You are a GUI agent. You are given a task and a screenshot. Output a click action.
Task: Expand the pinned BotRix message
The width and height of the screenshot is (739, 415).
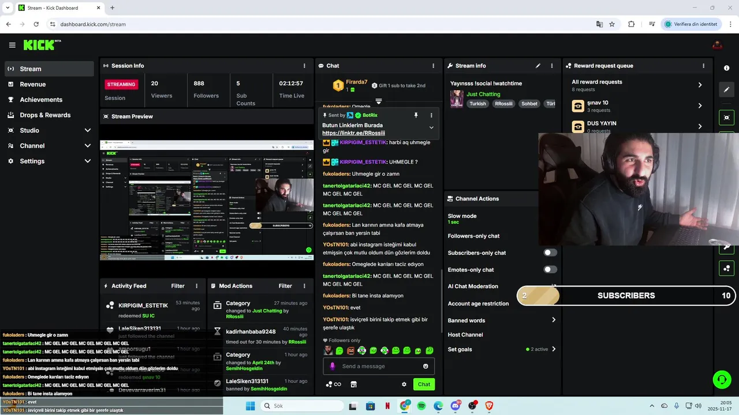point(431,127)
